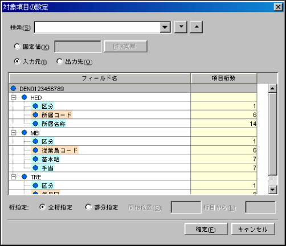Viewport: 286px width, 246px height.
Task: Click the blue dot icon beside HED
Action: click(x=24, y=97)
